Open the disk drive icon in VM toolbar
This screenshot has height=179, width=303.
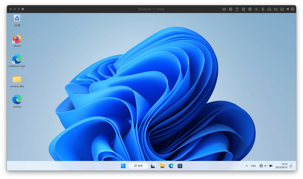coord(269,9)
